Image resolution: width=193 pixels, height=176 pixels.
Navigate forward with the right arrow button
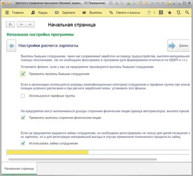pyautogui.click(x=30, y=24)
